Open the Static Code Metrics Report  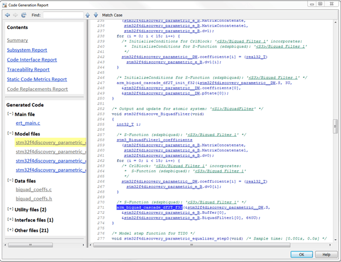point(37,79)
